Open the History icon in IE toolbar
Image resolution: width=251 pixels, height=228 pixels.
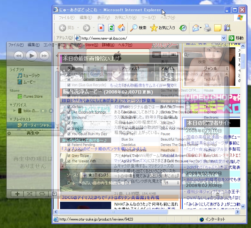coord(183,28)
